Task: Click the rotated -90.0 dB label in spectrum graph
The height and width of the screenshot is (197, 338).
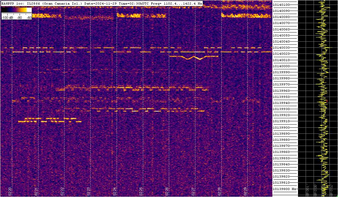Action: (315, 189)
